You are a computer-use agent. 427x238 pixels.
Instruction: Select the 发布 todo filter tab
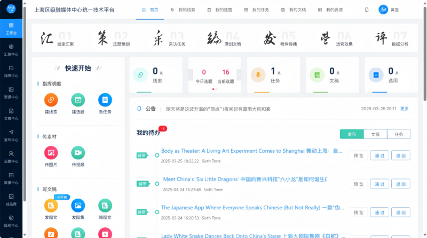tap(352, 134)
